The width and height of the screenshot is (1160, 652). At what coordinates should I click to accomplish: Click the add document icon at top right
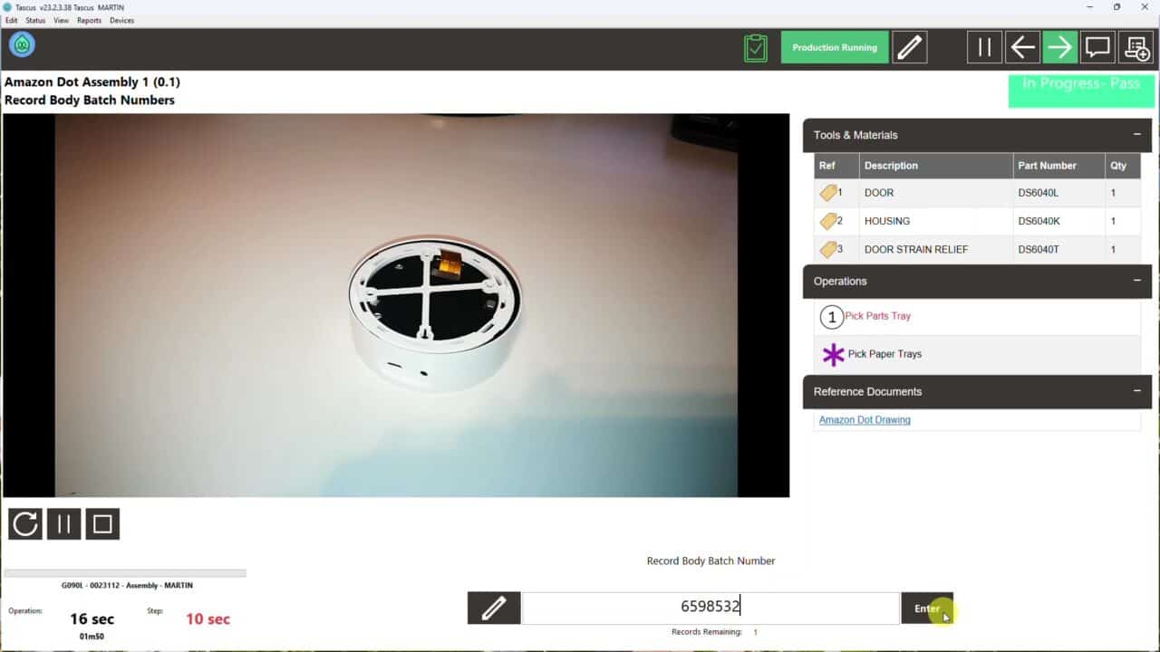[1135, 47]
